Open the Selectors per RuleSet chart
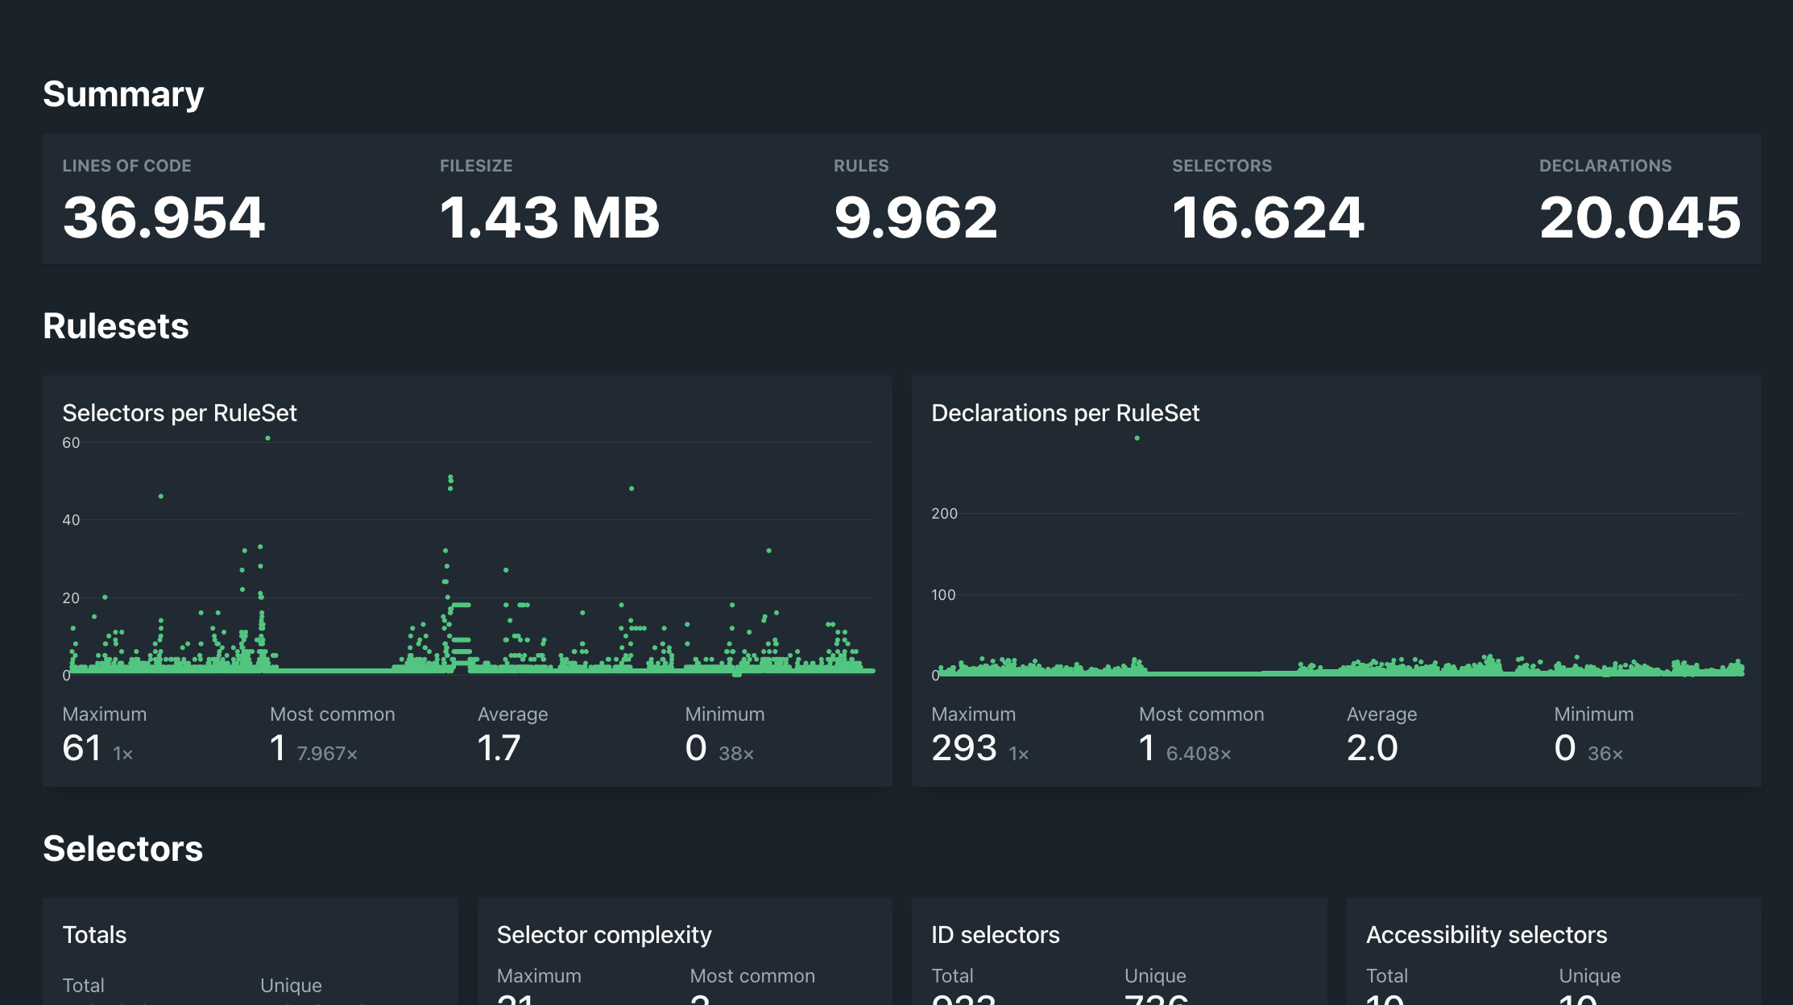 coord(180,412)
